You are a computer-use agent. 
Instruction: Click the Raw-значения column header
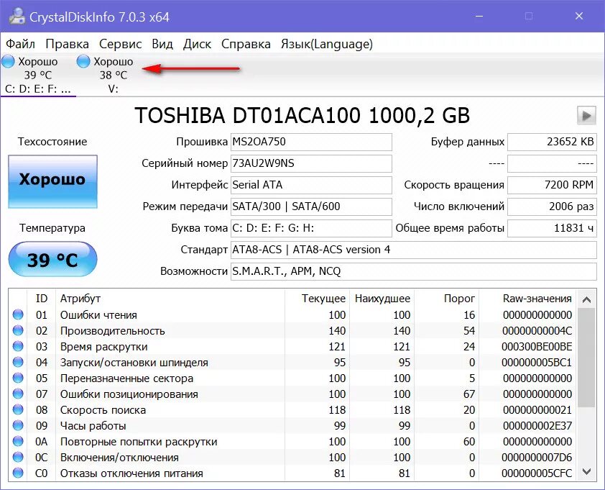(527, 299)
